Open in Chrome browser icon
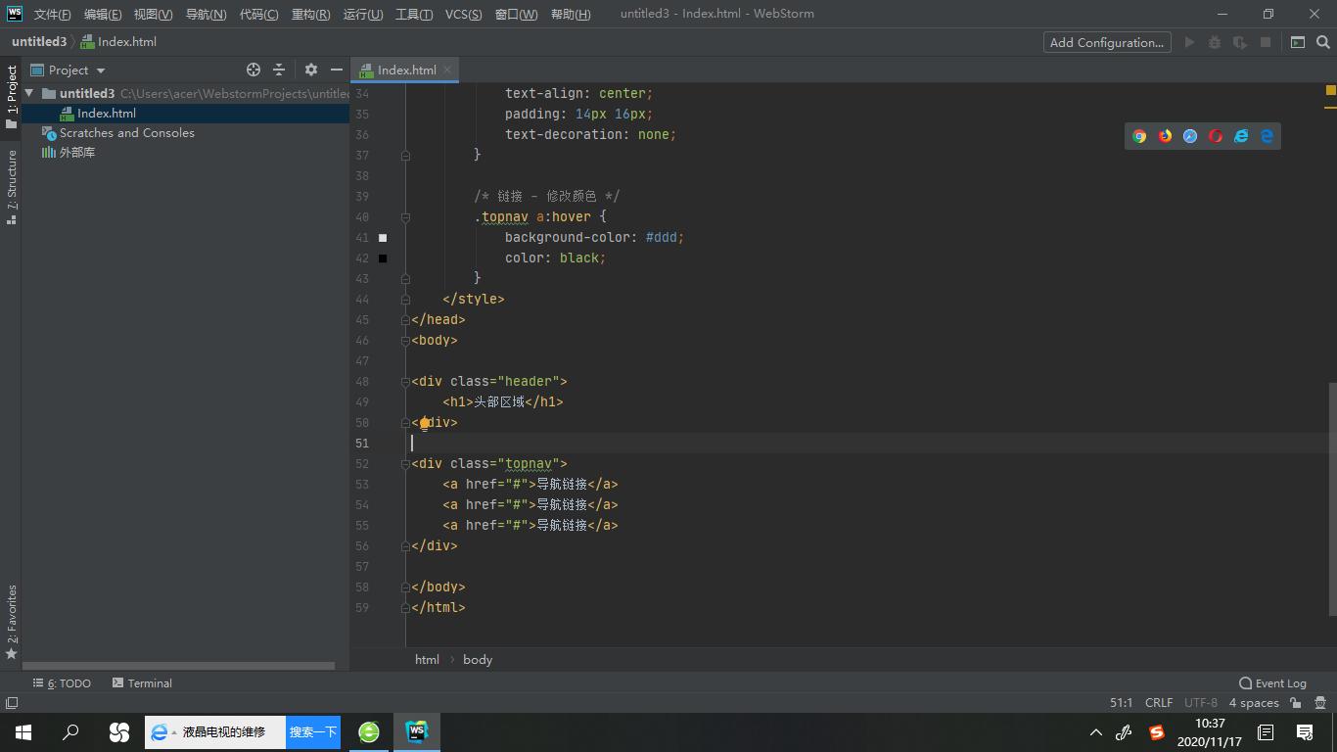The image size is (1337, 752). coord(1139,136)
